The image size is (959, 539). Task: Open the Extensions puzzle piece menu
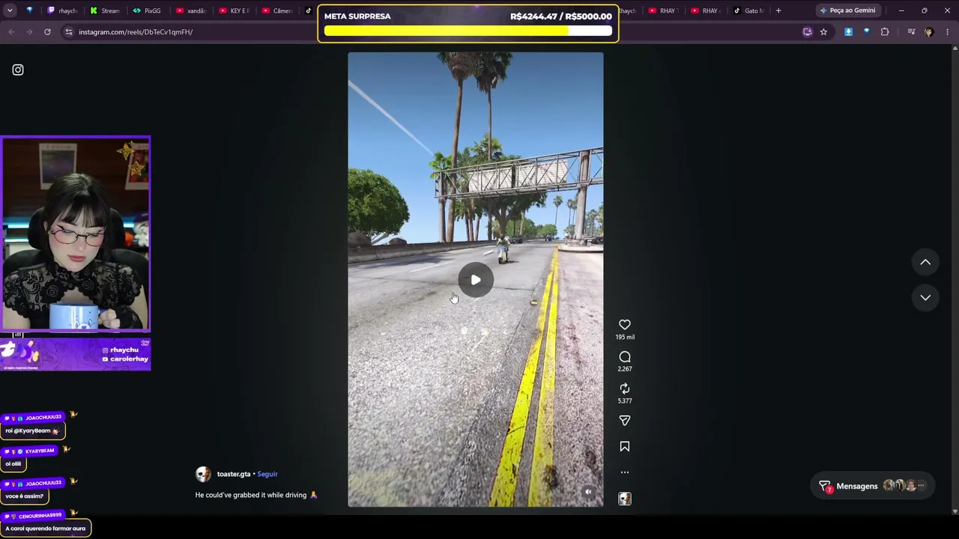click(885, 32)
